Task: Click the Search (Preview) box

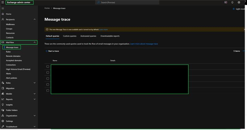Action: click(x=127, y=2)
